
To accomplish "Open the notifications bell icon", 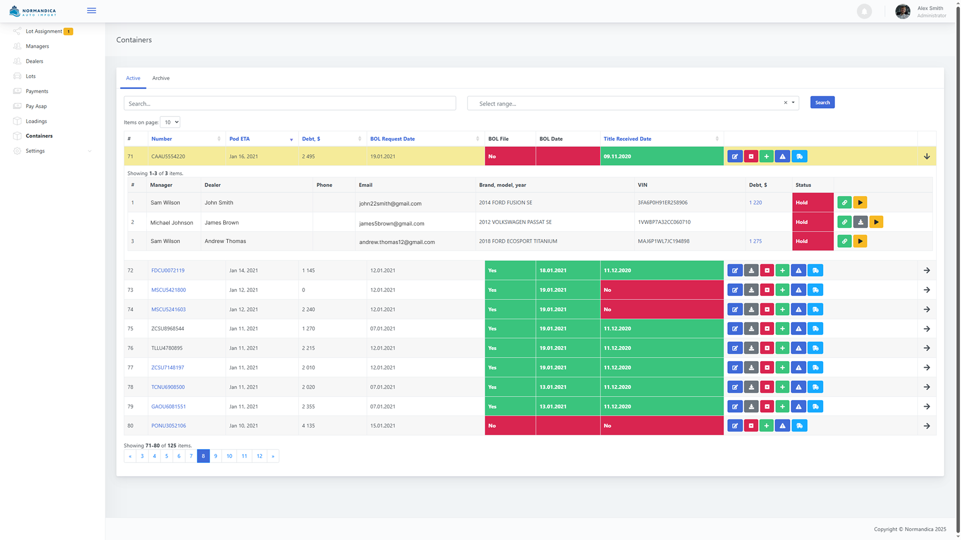I will click(x=864, y=11).
